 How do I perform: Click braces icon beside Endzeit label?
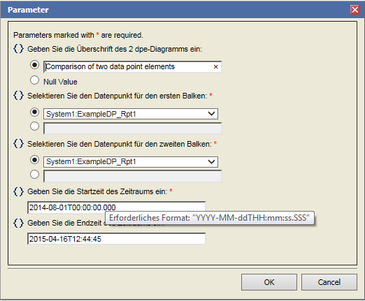18,223
